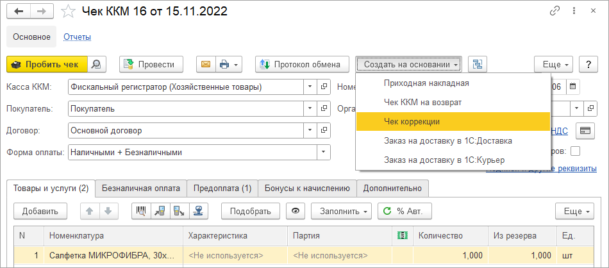Toggle the checkbox on the right side

pyautogui.click(x=575, y=151)
